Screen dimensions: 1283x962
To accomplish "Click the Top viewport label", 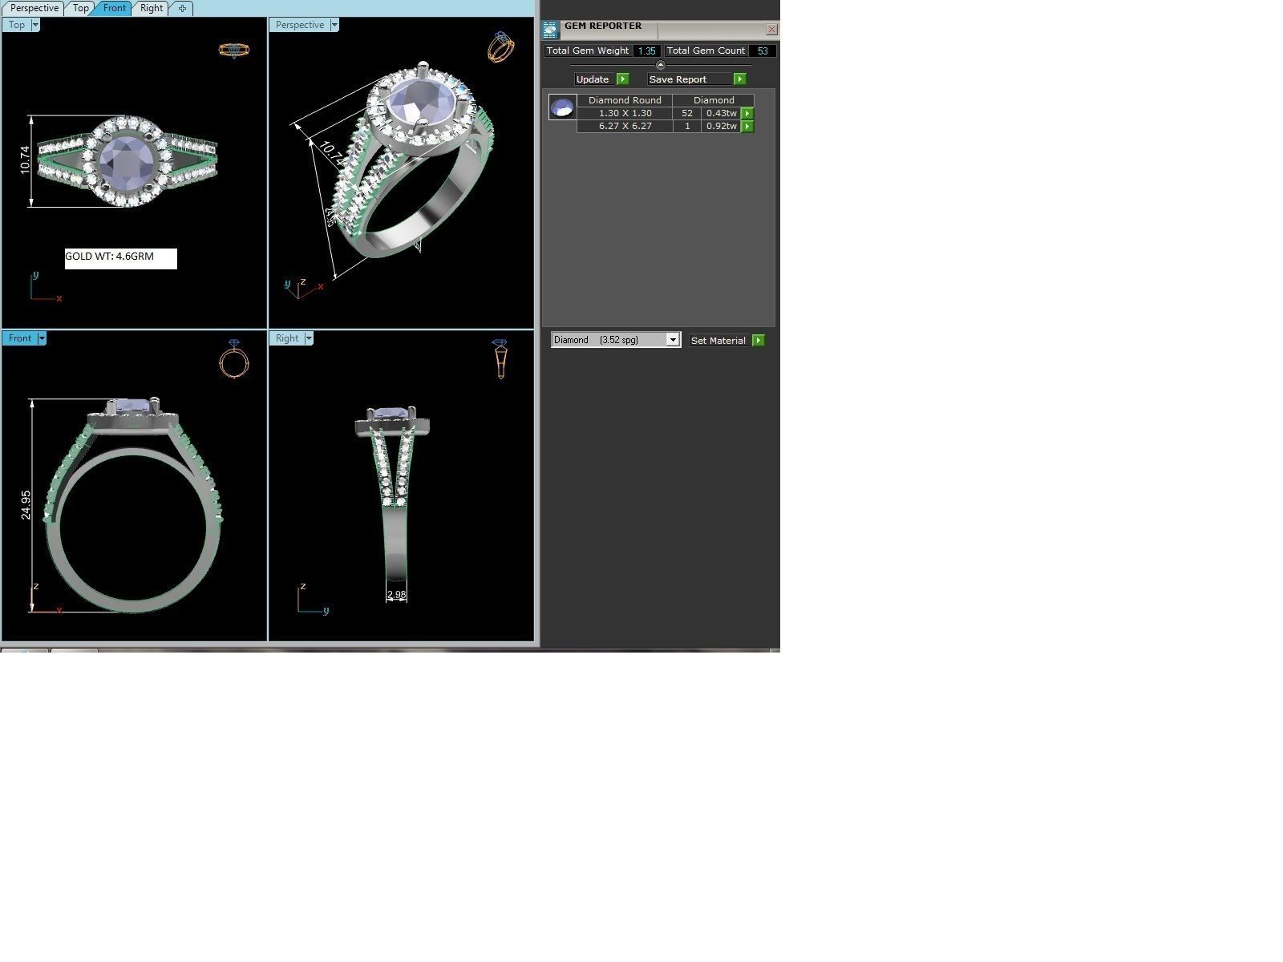I will pos(17,25).
